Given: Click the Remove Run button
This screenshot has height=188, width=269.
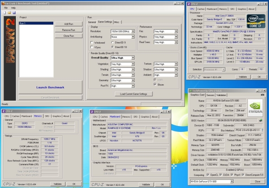Looking at the screenshot, I should (69, 30).
